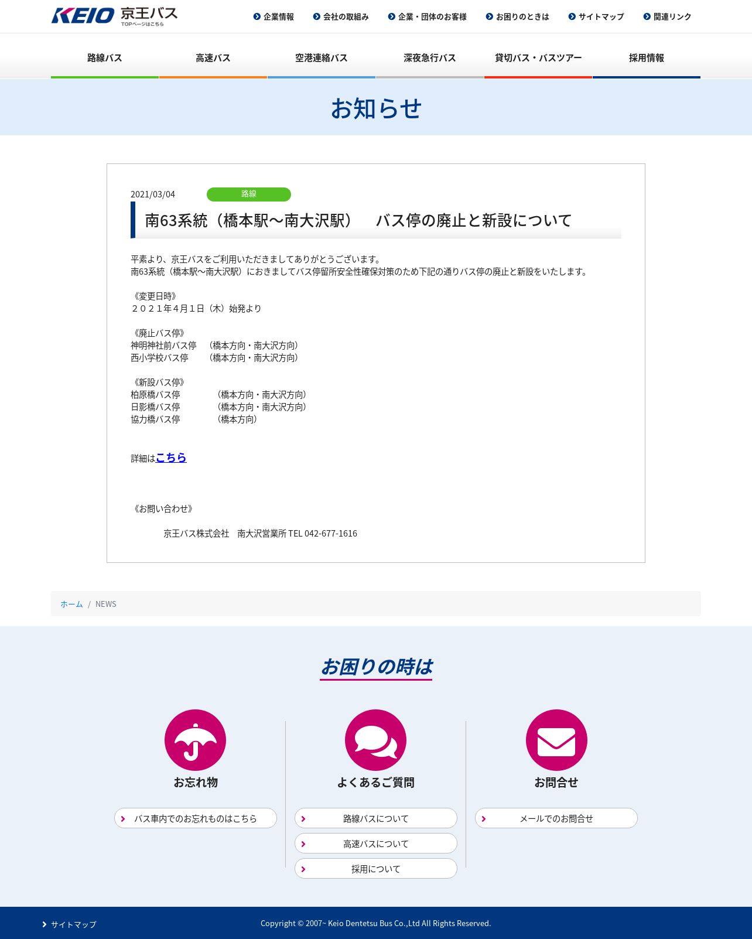The image size is (752, 939).
Task: Click arrow icon beside header サイトマップ
Action: coord(572,16)
